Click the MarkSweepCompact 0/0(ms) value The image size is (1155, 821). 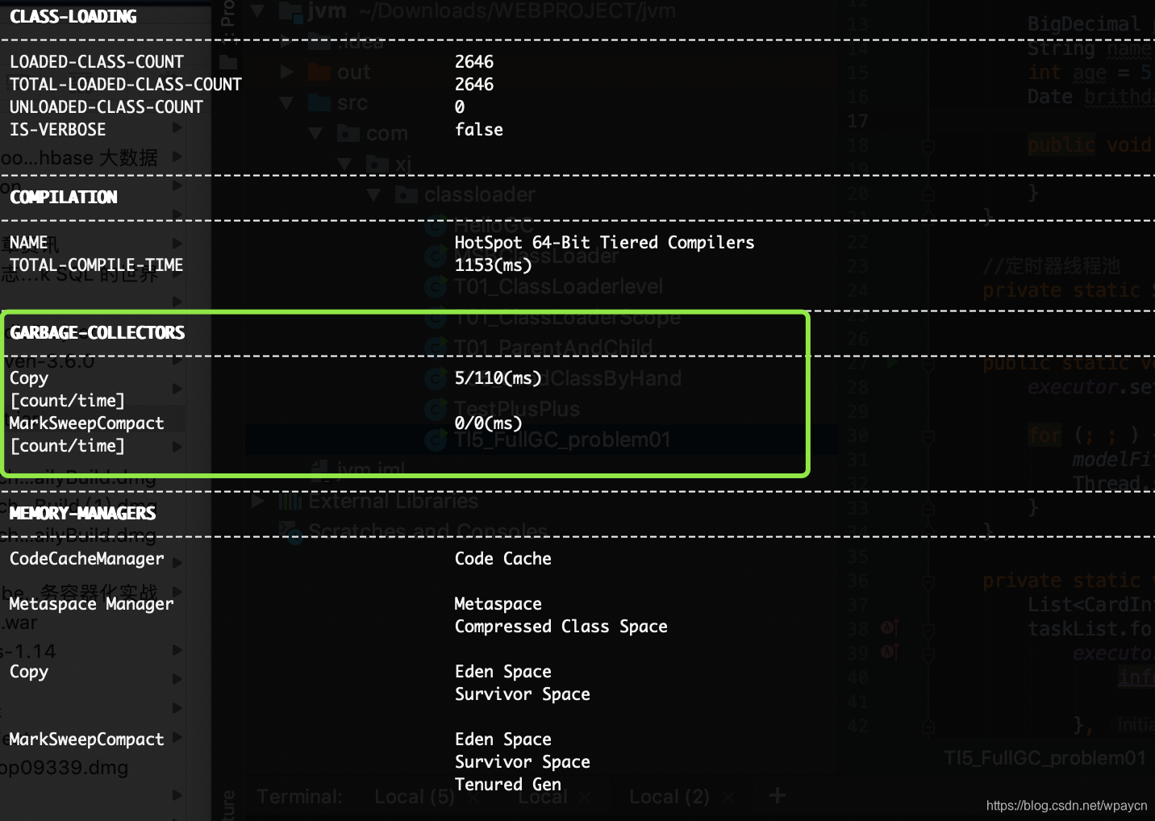click(489, 423)
